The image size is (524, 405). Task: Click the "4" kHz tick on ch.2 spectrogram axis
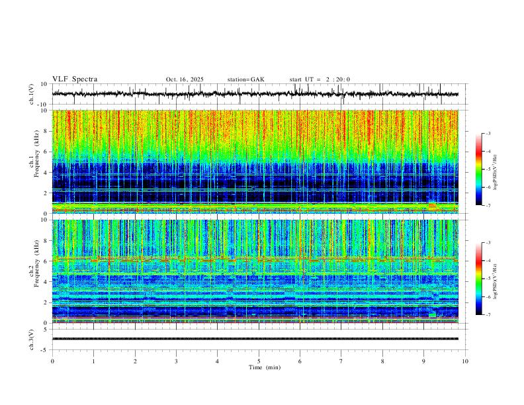(x=46, y=282)
